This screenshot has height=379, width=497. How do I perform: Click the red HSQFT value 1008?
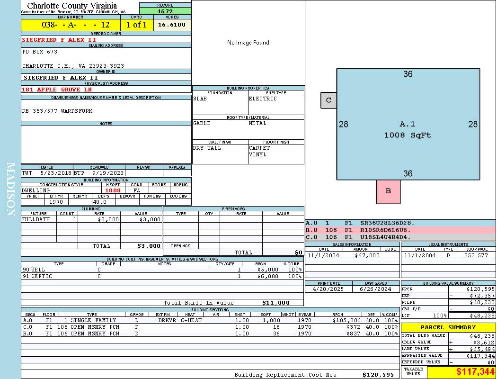(x=113, y=190)
